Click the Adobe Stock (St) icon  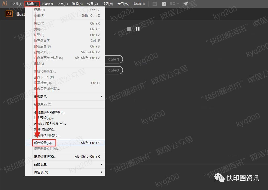coord(164,4)
